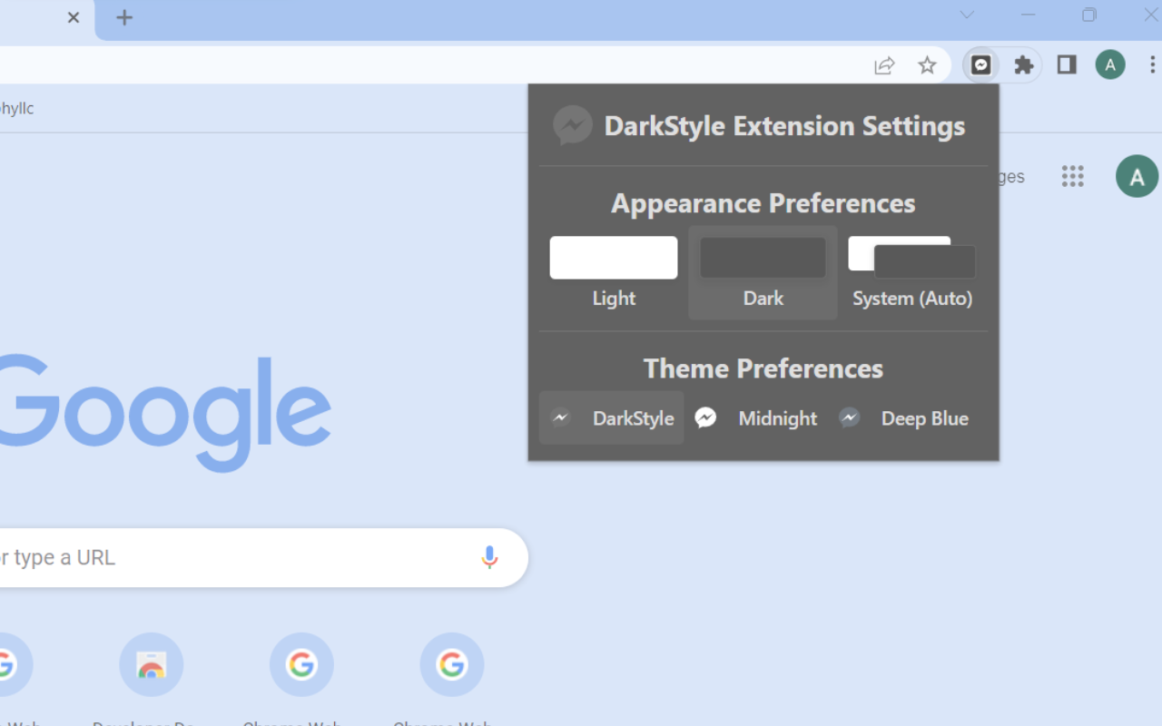Open Chrome's three-dot menu
This screenshot has height=726, width=1162.
pos(1151,64)
